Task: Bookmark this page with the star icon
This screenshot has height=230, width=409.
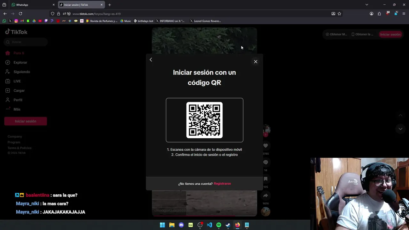Action: (x=339, y=14)
